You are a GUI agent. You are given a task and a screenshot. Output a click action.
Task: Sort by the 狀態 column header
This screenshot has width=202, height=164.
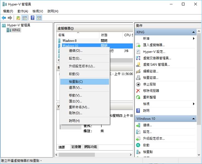click(111, 35)
